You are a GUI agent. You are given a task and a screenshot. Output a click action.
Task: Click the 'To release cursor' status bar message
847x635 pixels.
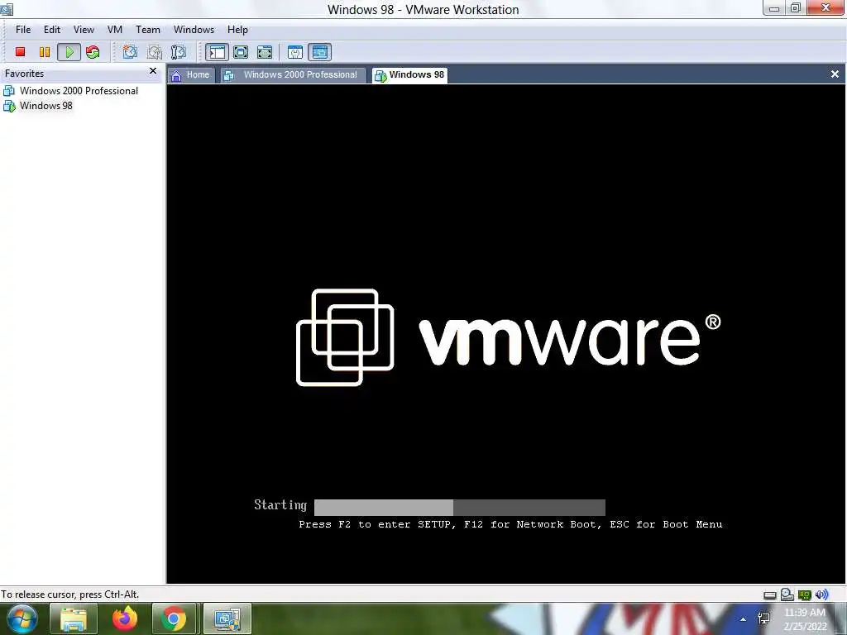click(x=70, y=594)
